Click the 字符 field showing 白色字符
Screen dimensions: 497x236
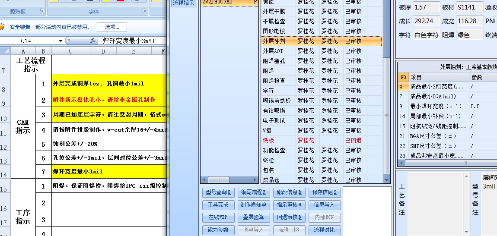click(x=427, y=35)
